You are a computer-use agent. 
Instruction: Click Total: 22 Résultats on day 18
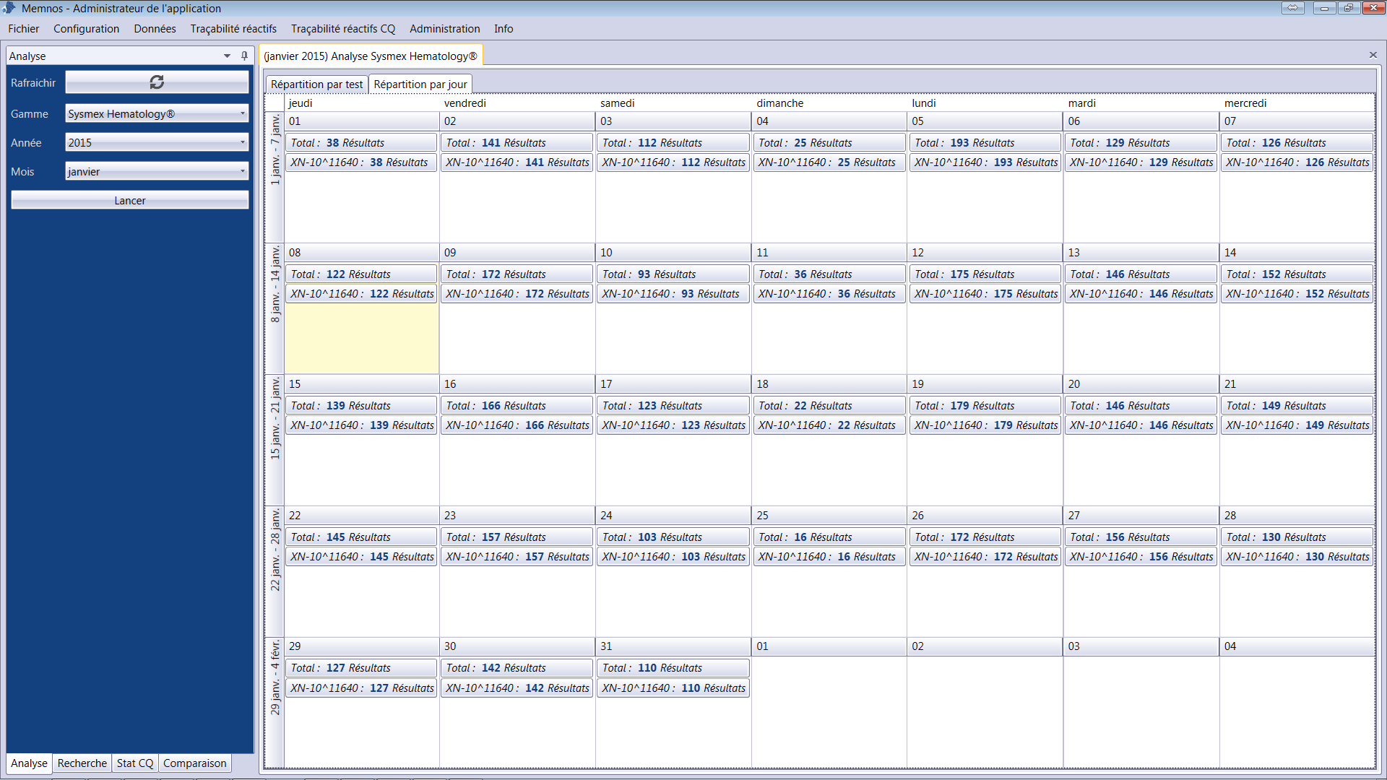[829, 405]
